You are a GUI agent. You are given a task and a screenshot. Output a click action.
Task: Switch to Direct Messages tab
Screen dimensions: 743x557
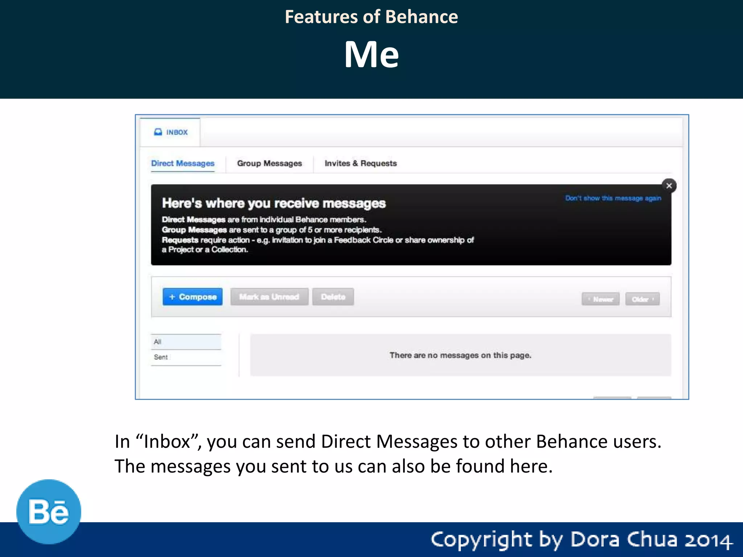[183, 164]
